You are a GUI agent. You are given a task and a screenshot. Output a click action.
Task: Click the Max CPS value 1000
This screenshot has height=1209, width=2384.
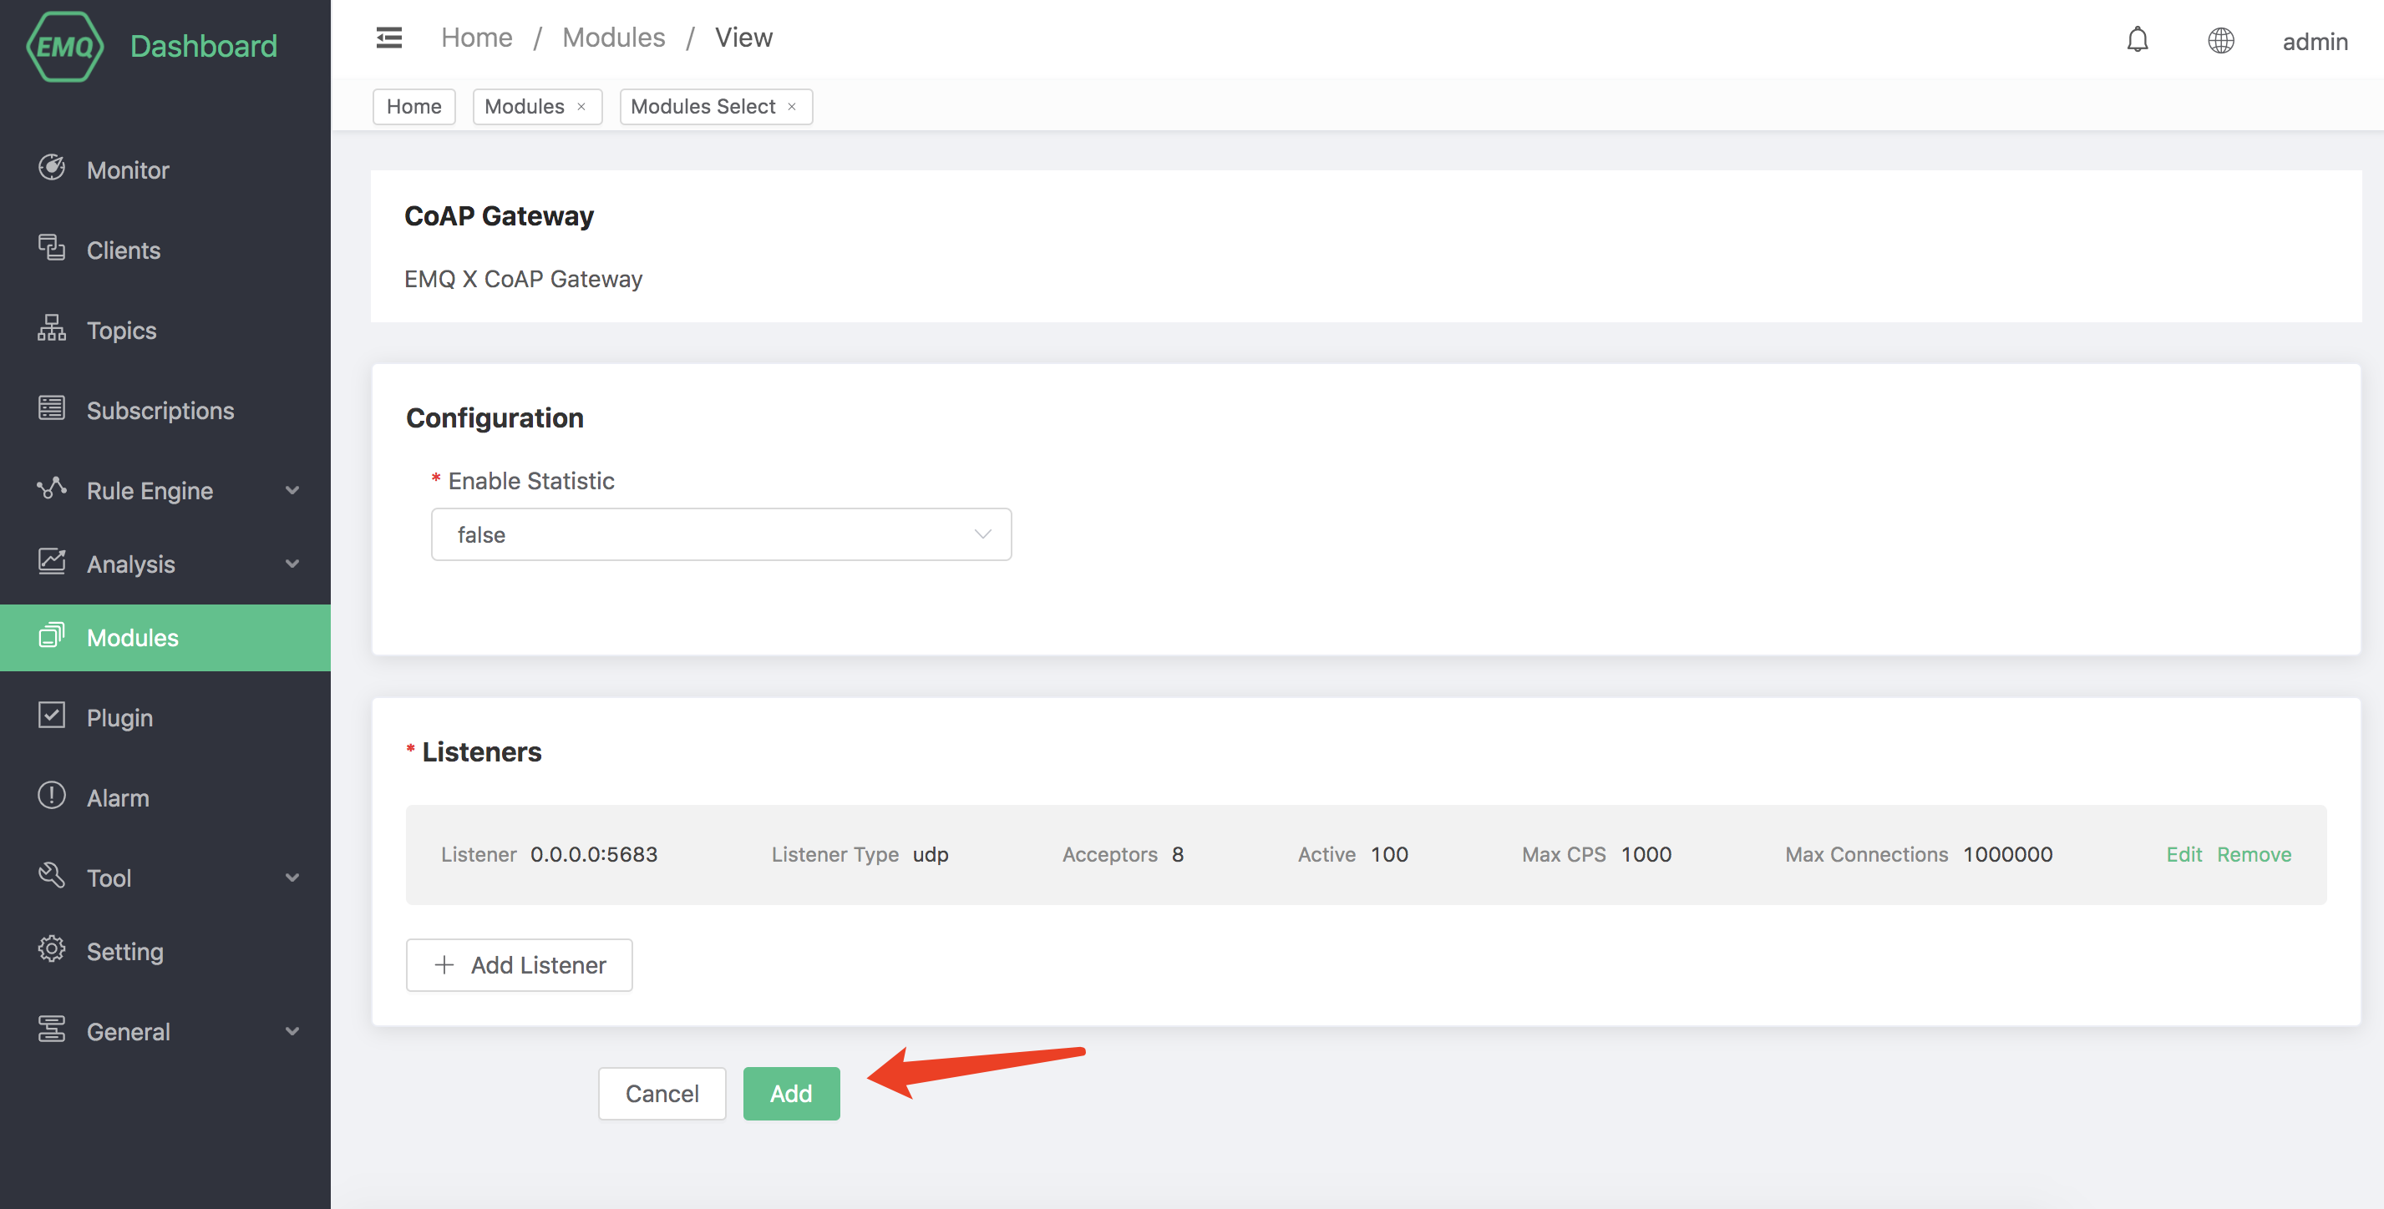(1646, 855)
